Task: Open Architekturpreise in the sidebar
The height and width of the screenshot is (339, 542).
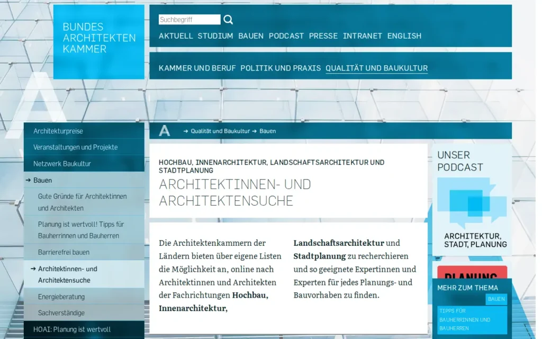Action: click(x=84, y=131)
